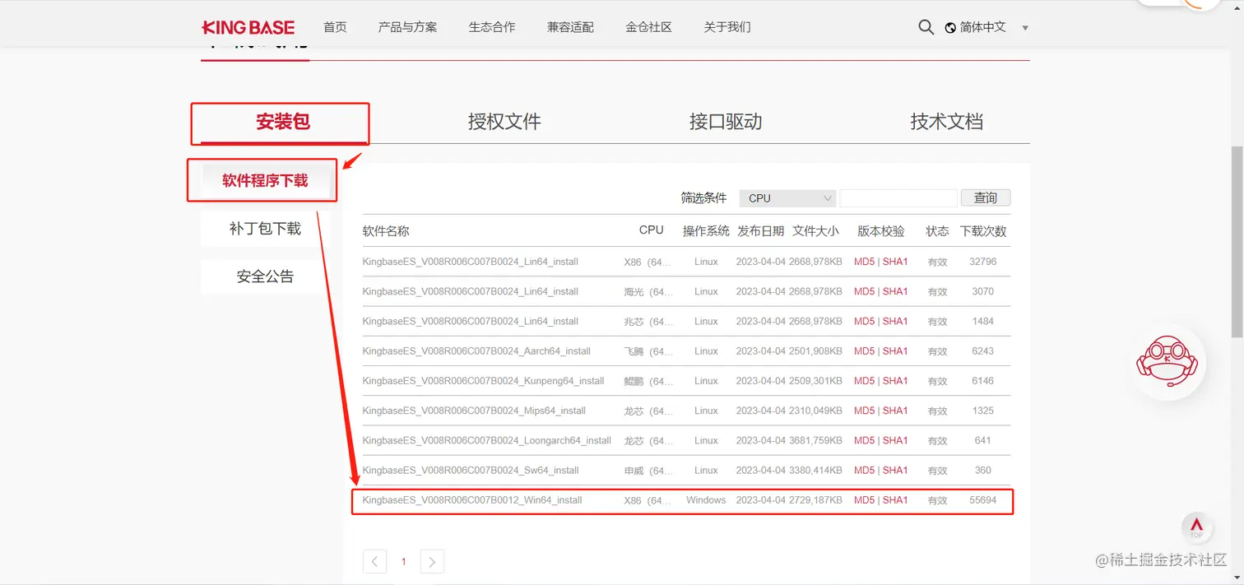Download the Sw64_install package
1244x585 pixels.
click(x=471, y=471)
